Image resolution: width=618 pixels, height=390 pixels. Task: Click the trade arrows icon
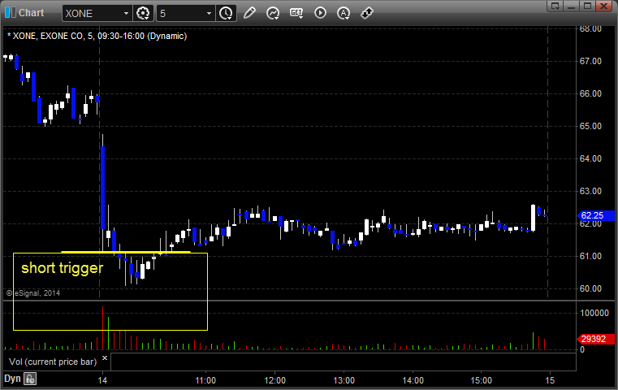click(x=367, y=13)
